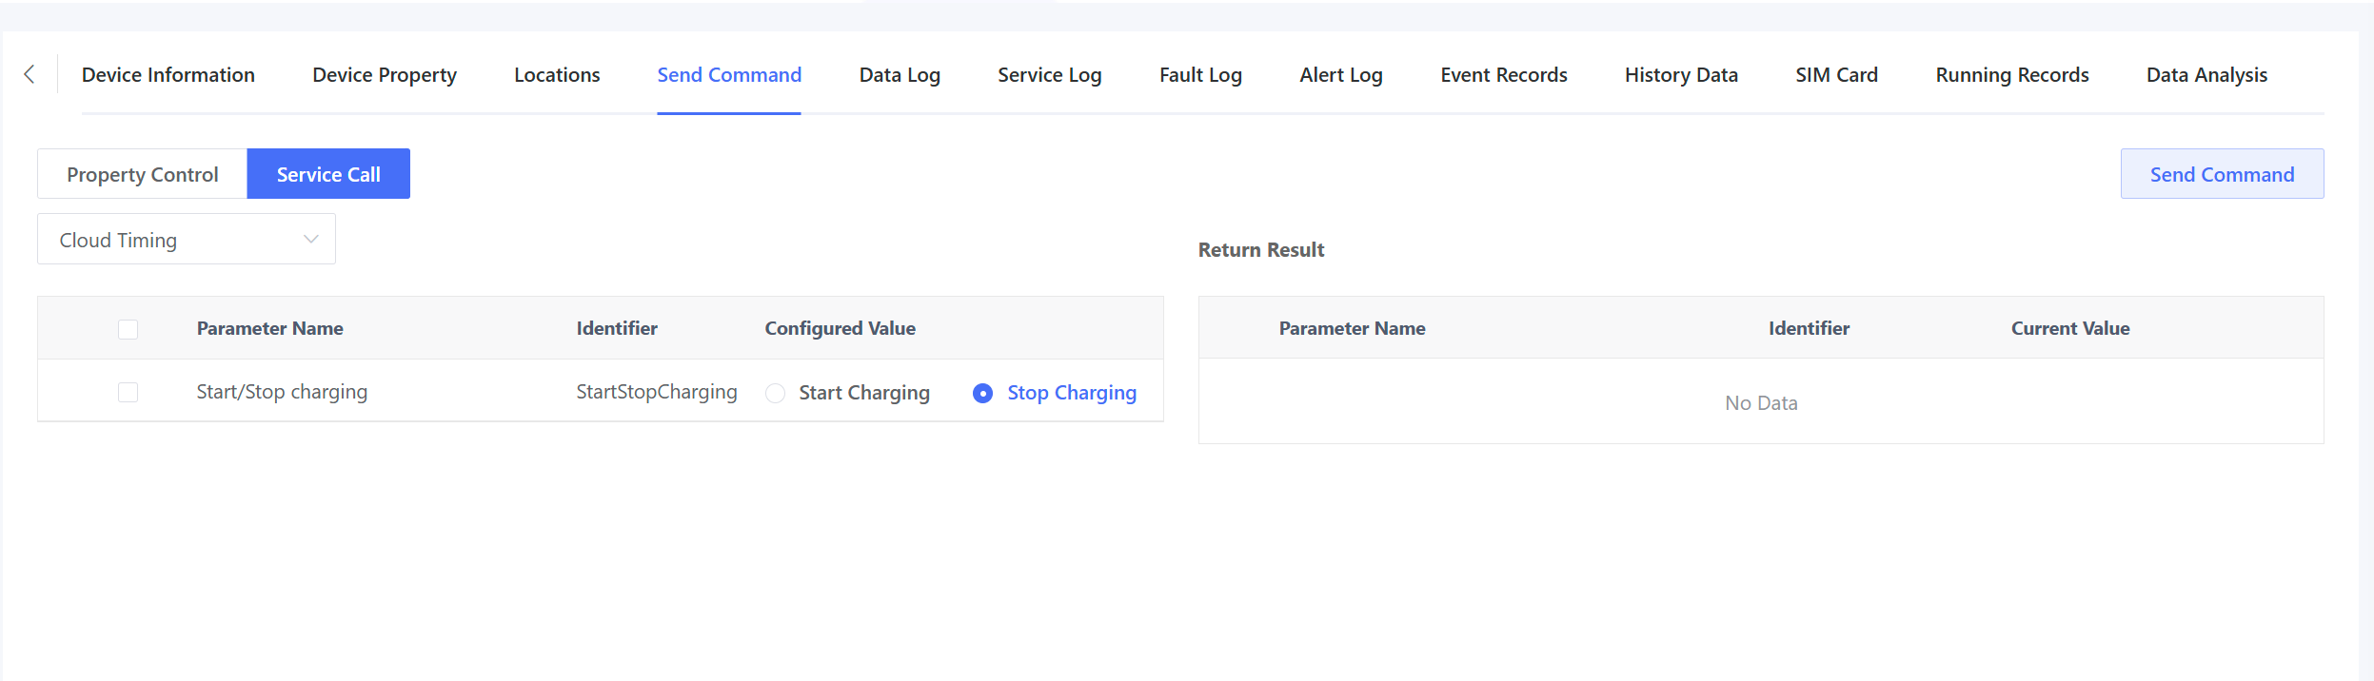Select the Stop Charging radio option
This screenshot has height=681, width=2374.
[x=982, y=393]
